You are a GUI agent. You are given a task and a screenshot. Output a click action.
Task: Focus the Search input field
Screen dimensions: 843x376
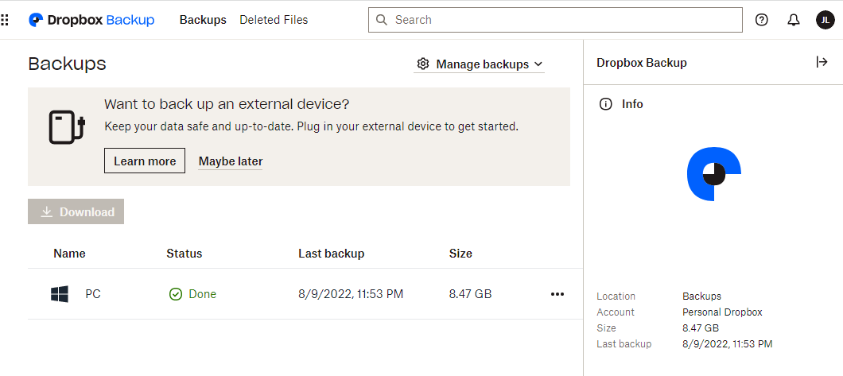point(555,20)
